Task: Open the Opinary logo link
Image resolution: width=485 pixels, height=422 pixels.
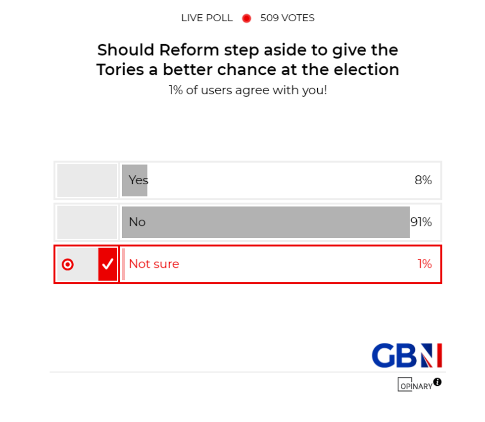Action: pos(415,385)
